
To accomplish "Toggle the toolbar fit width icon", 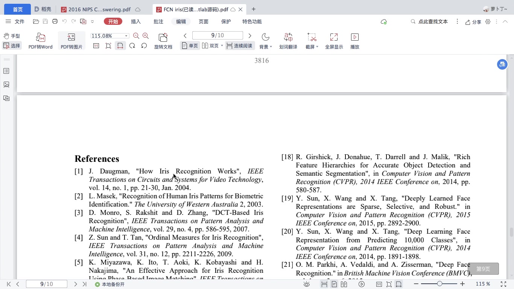I will 120,46.
